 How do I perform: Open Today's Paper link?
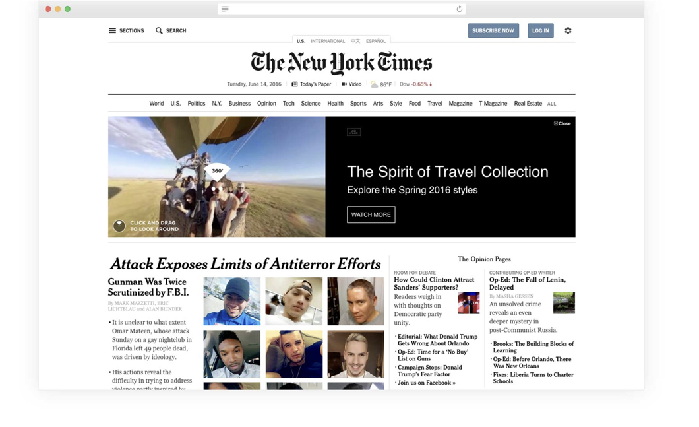click(311, 84)
